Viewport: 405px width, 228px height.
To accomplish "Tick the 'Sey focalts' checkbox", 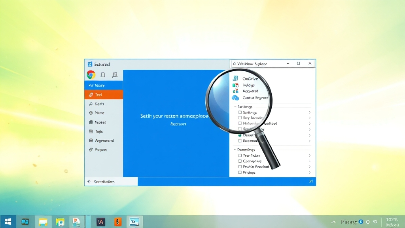I will pyautogui.click(x=240, y=118).
